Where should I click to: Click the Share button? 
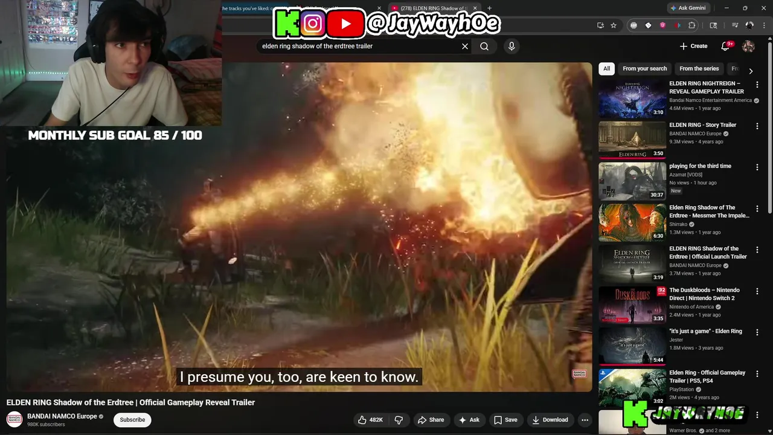(x=431, y=420)
